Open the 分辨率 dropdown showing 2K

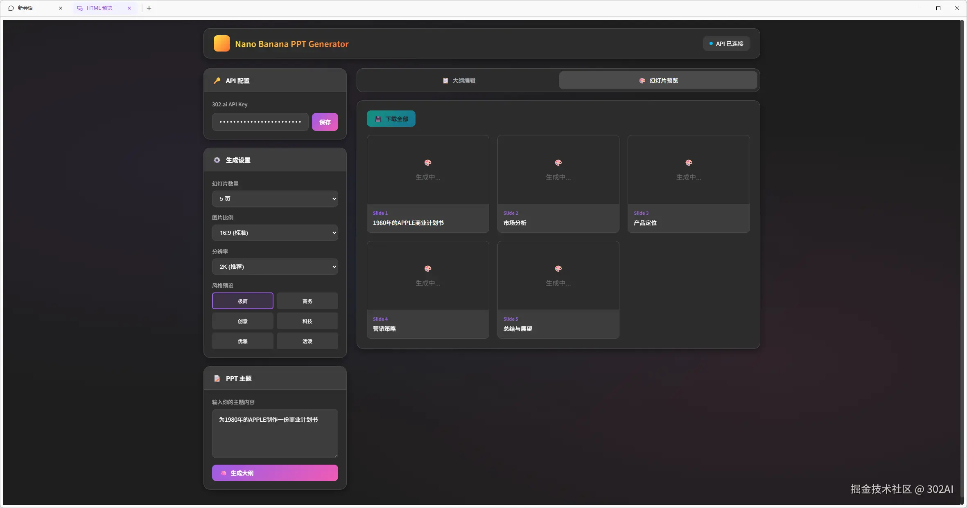pyautogui.click(x=275, y=267)
